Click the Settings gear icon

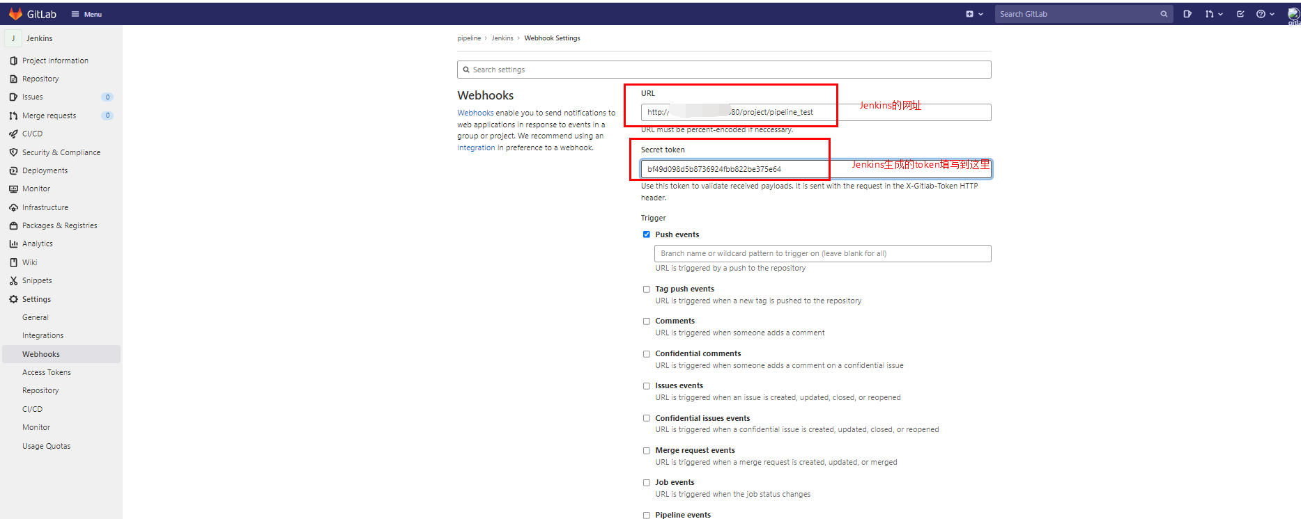13,299
